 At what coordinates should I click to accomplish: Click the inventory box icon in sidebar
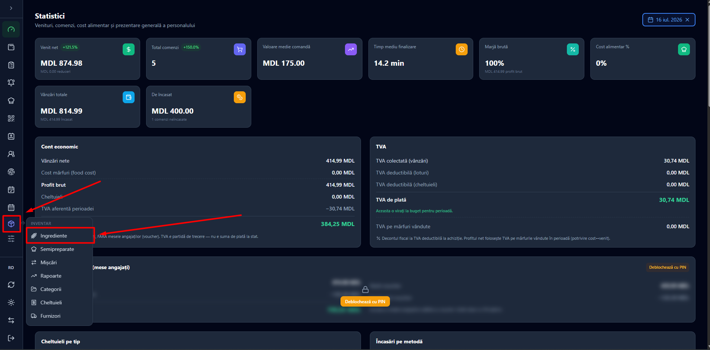pos(11,224)
